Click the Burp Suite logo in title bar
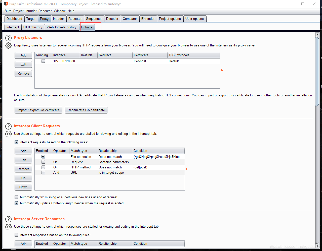 pyautogui.click(x=6, y=4)
